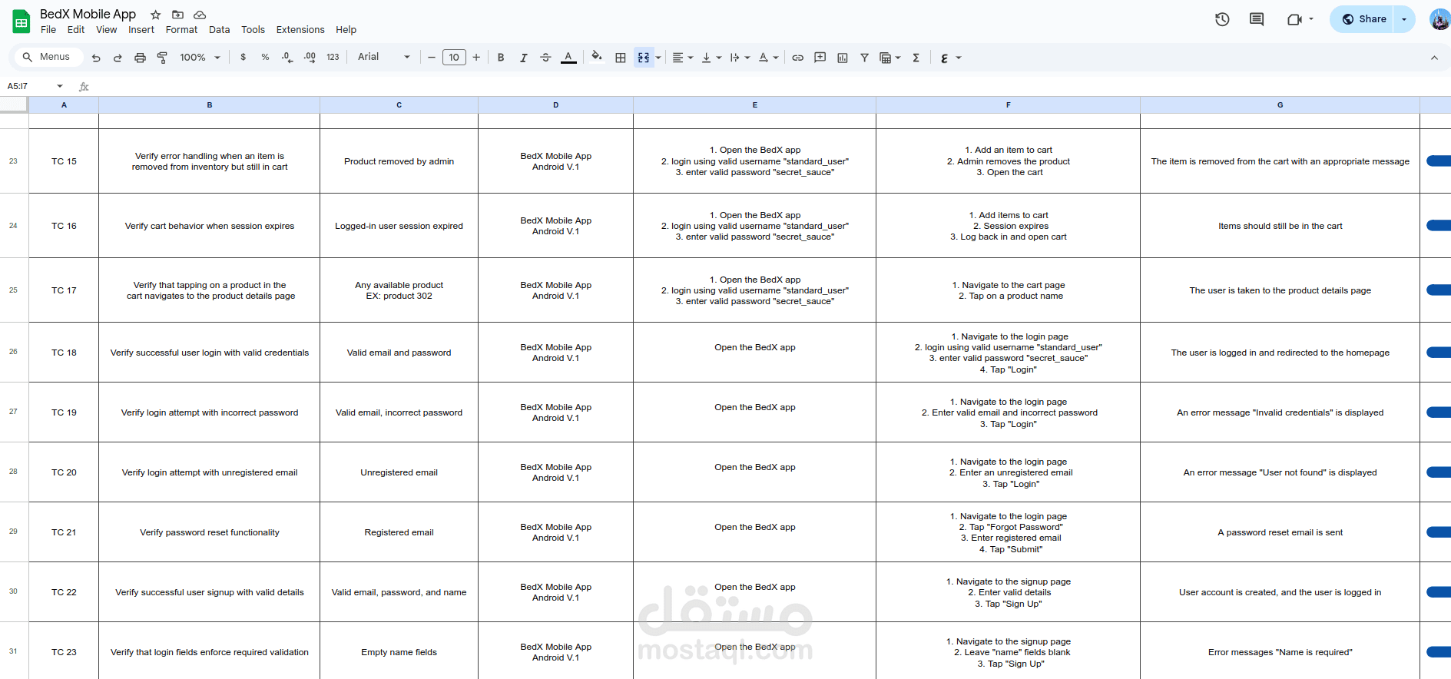Click the document title BedX Mobile App

88,14
